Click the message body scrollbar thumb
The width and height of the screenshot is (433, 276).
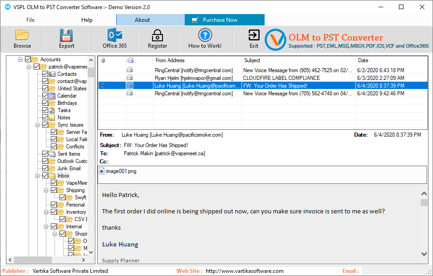(424, 202)
